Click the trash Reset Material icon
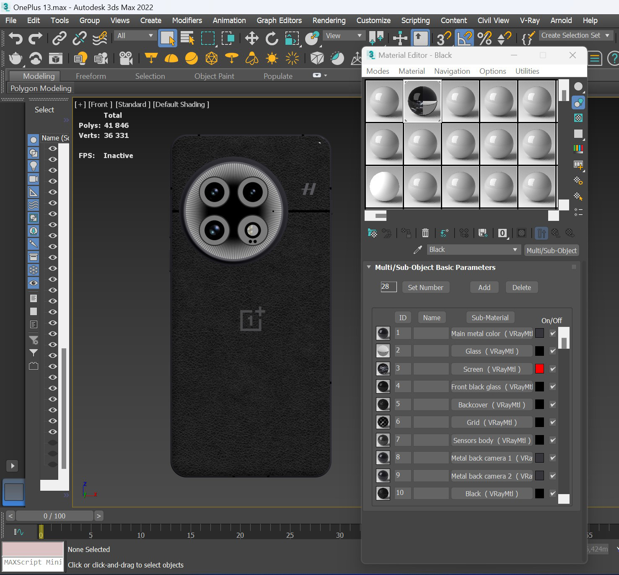 point(425,233)
